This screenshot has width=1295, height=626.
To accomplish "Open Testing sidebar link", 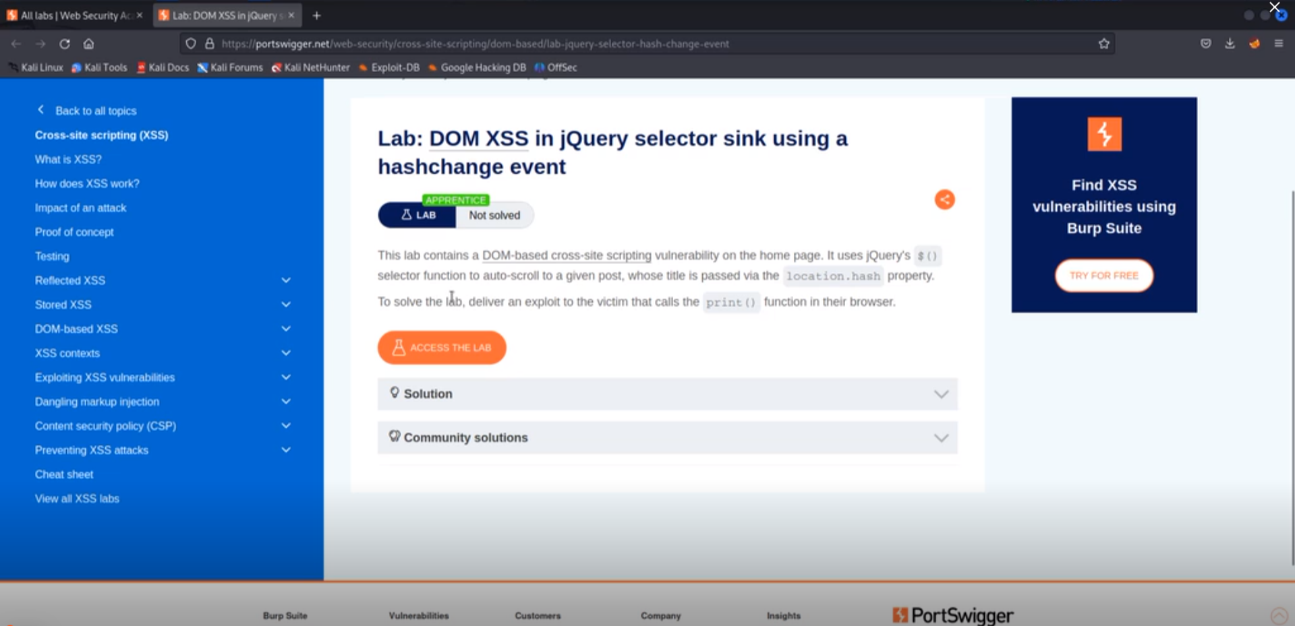I will 52,256.
